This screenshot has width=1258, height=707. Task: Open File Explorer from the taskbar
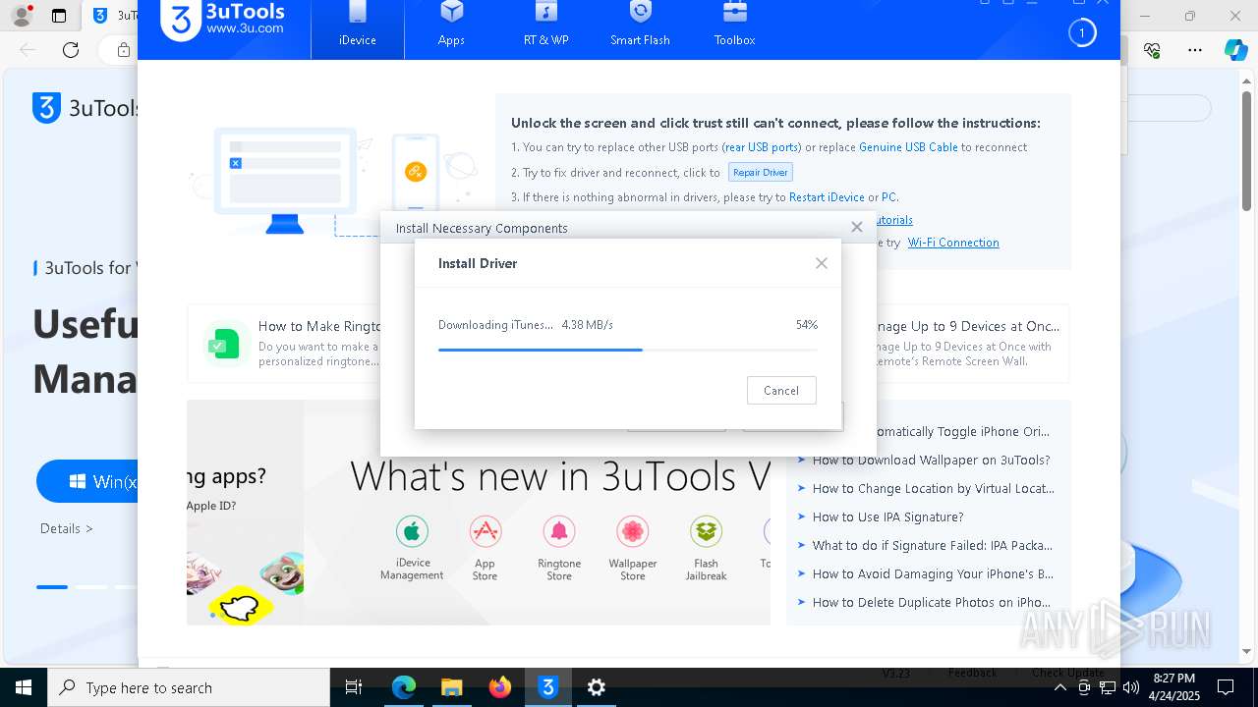(x=452, y=687)
